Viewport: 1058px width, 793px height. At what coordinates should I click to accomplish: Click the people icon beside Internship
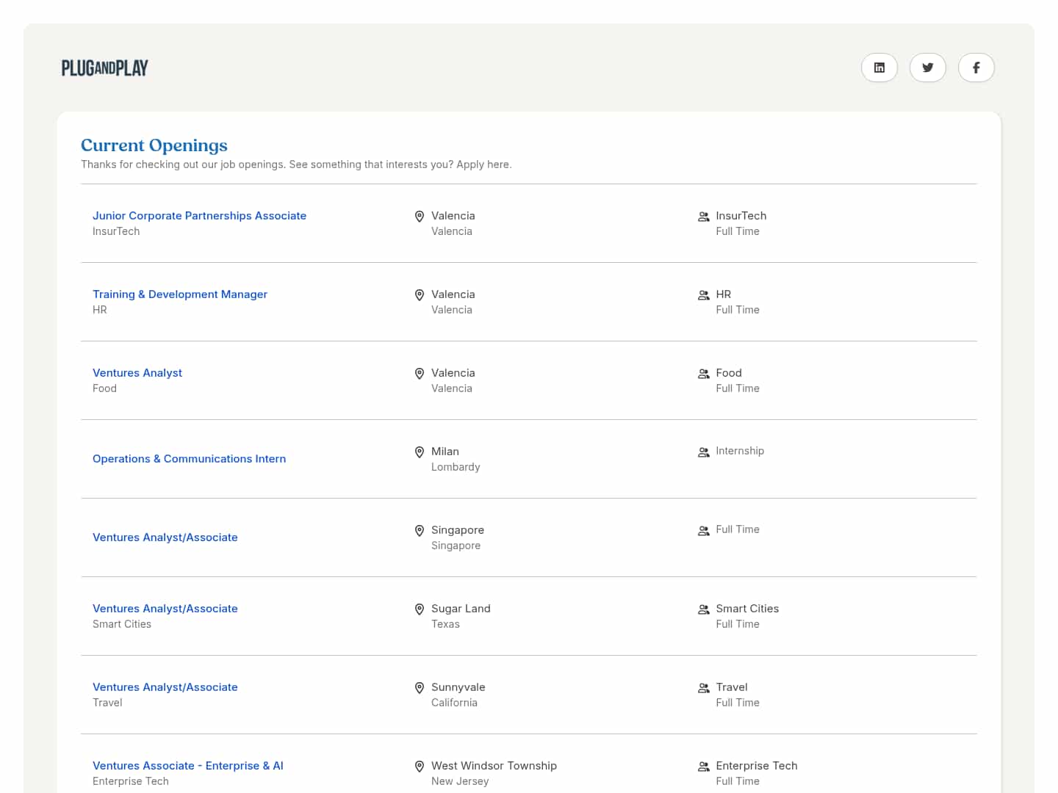coord(703,452)
